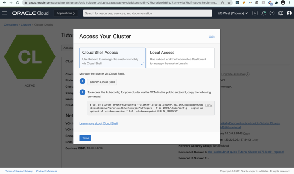Copy the create-kubeconfig command

click(x=209, y=105)
